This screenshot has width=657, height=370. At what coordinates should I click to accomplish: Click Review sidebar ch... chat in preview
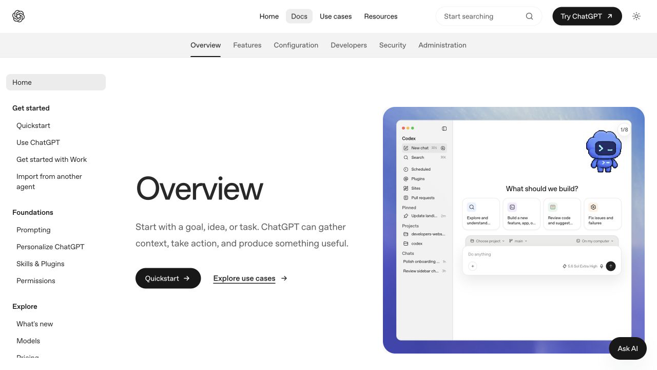pos(424,271)
